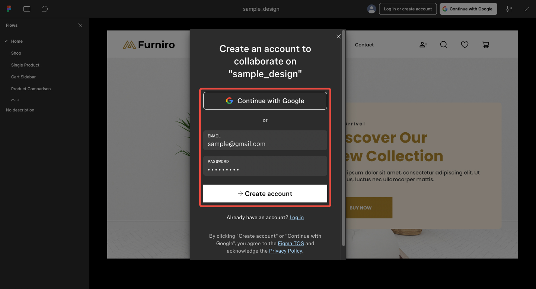Open the prototype options sliders icon

tap(509, 9)
